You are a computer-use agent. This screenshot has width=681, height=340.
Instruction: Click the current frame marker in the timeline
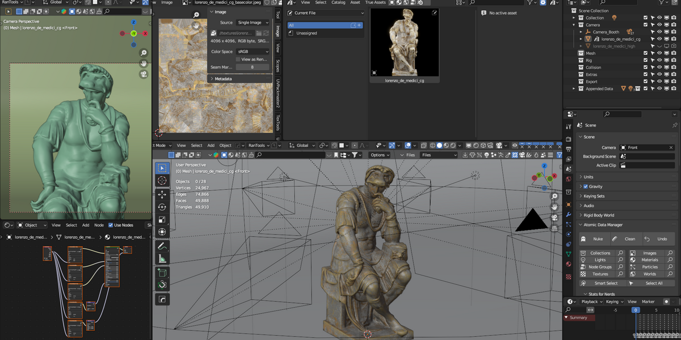click(636, 310)
